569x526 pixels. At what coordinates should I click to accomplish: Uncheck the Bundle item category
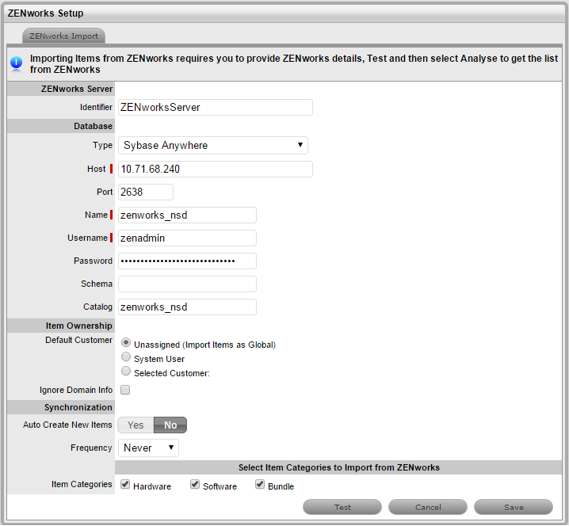click(x=260, y=484)
